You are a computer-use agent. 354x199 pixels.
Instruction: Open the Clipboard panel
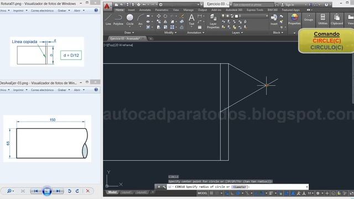(337, 19)
